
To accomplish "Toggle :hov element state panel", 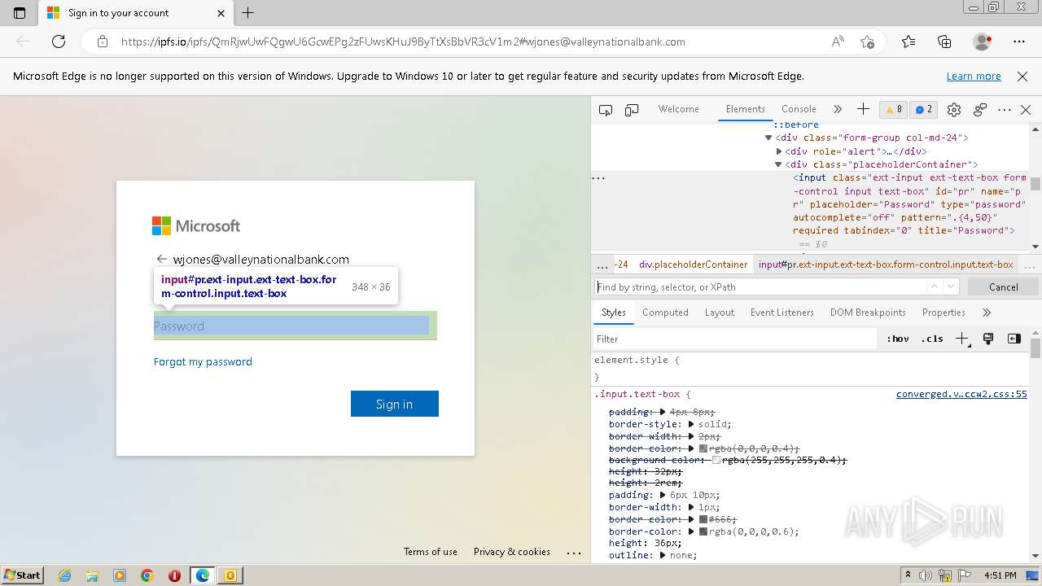I will click(898, 339).
